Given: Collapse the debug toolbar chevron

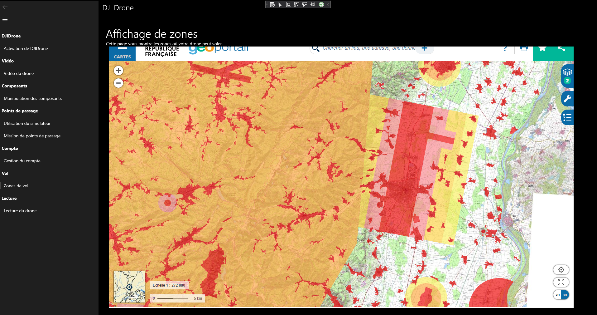Looking at the screenshot, I should (x=328, y=4).
